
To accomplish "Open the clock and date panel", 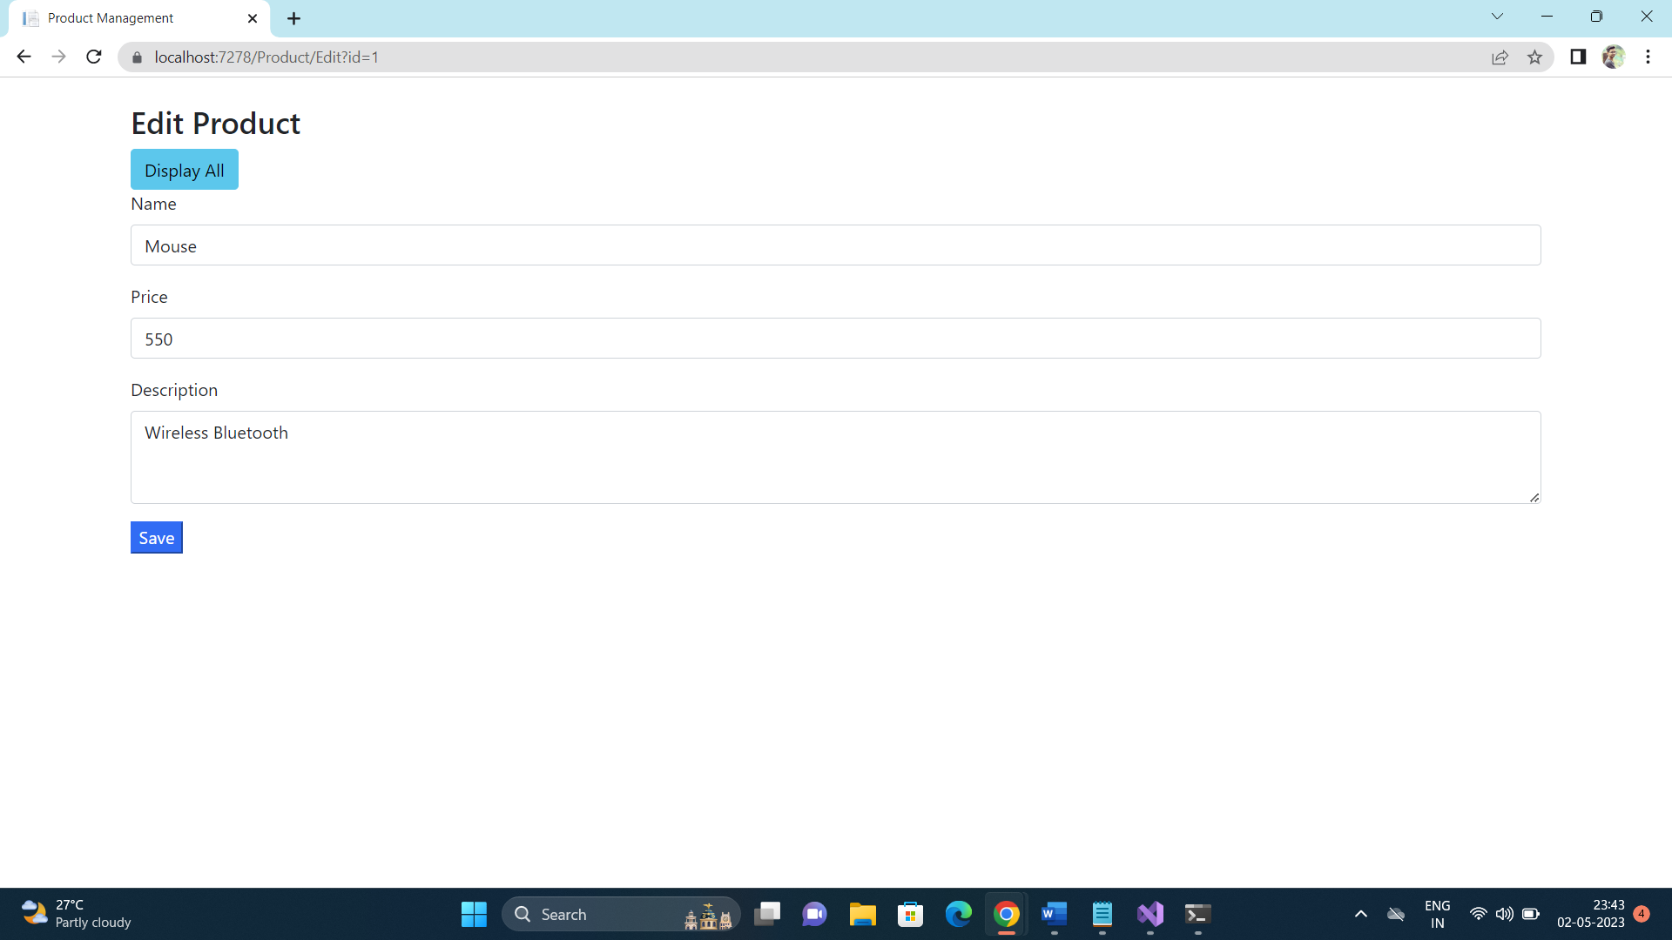I will click(x=1591, y=915).
